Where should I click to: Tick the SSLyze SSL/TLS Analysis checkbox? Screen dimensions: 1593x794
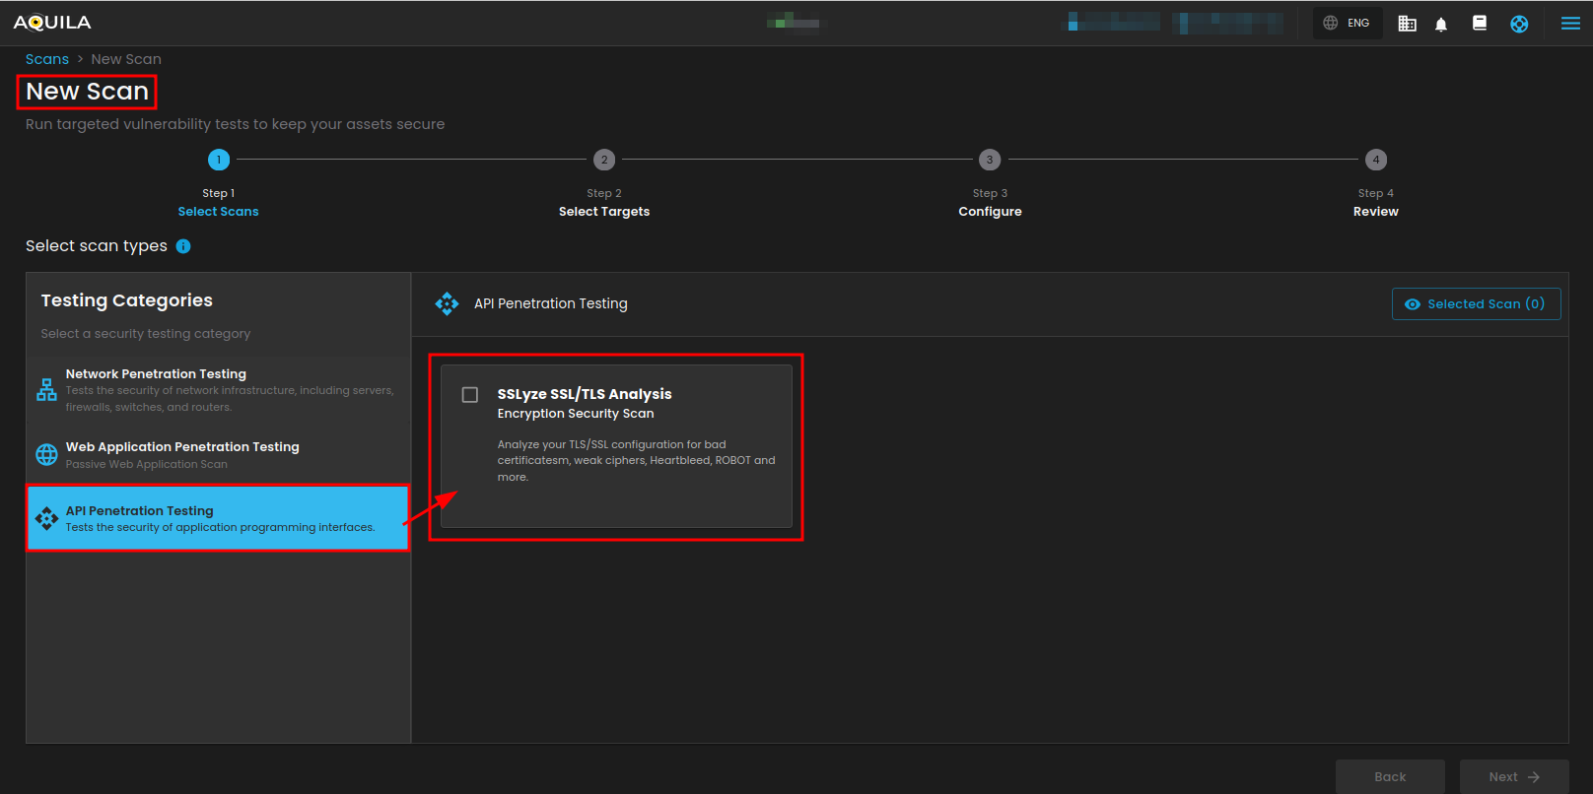pyautogui.click(x=470, y=395)
